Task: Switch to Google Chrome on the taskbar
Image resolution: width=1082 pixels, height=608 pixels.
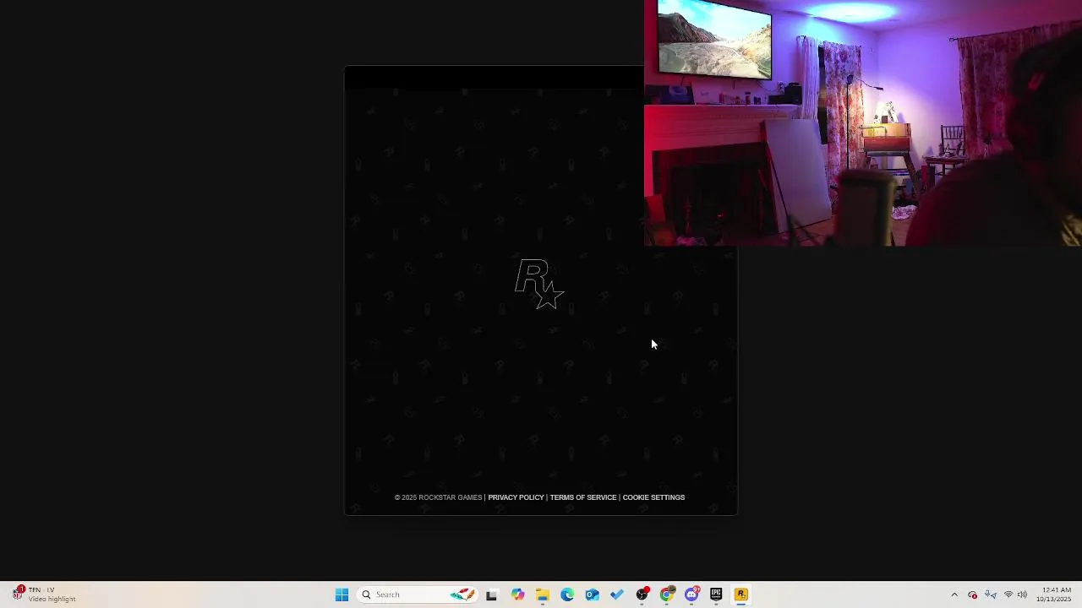Action: (667, 594)
